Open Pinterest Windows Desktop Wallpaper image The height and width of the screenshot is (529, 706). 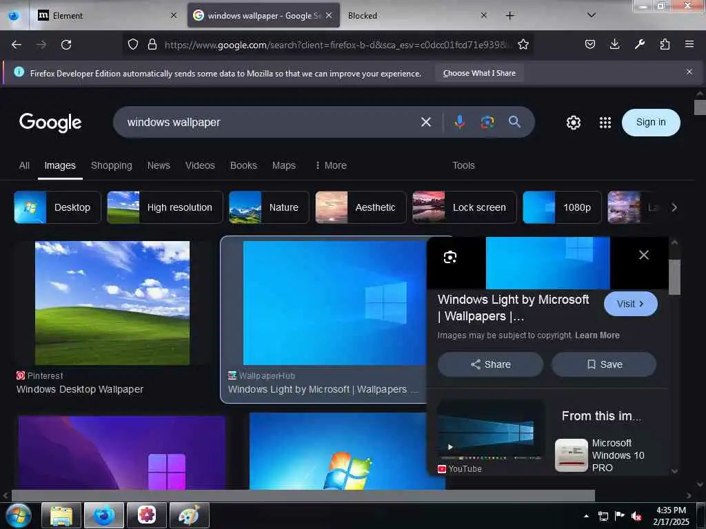click(112, 303)
